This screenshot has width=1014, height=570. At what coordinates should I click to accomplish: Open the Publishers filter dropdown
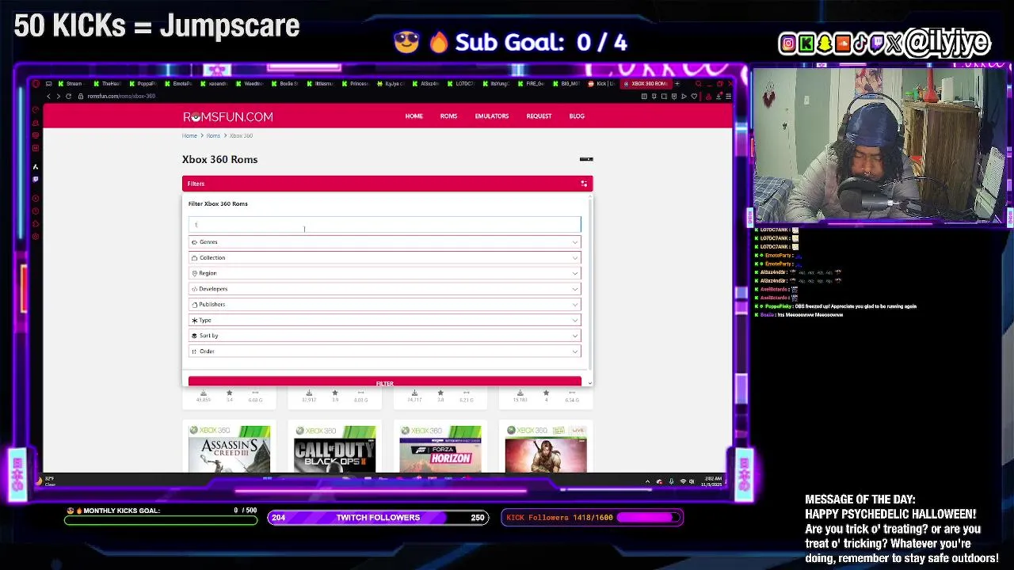click(384, 305)
